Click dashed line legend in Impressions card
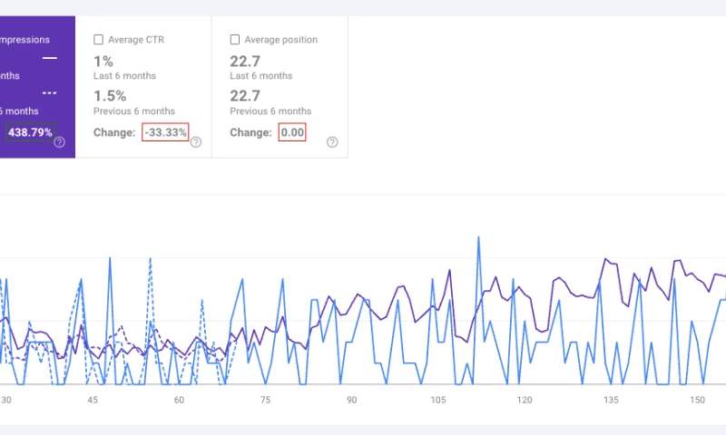726x435 pixels. click(50, 93)
